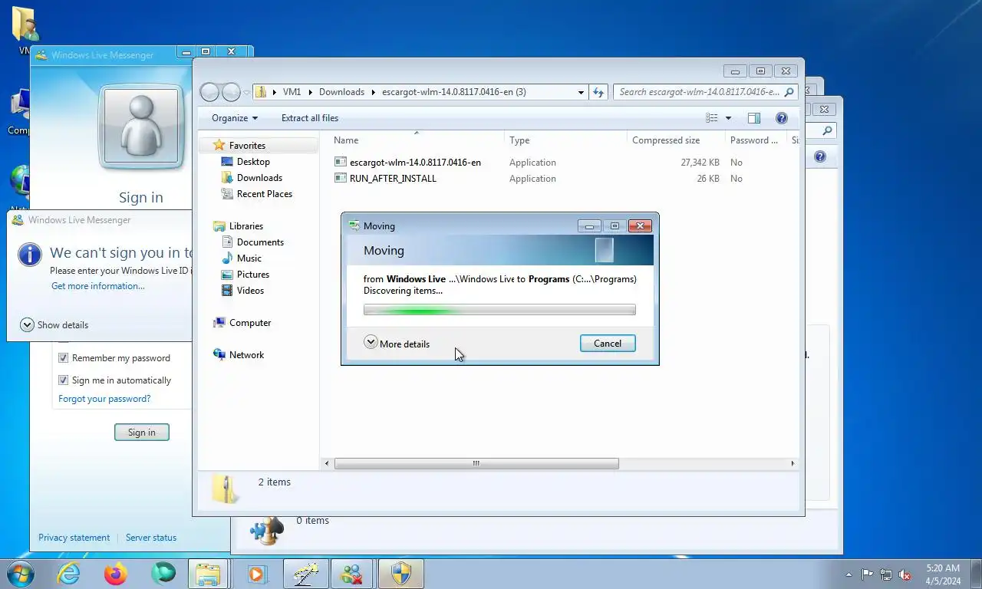Image resolution: width=982 pixels, height=589 pixels.
Task: Change view with the views icon
Action: pyautogui.click(x=712, y=118)
